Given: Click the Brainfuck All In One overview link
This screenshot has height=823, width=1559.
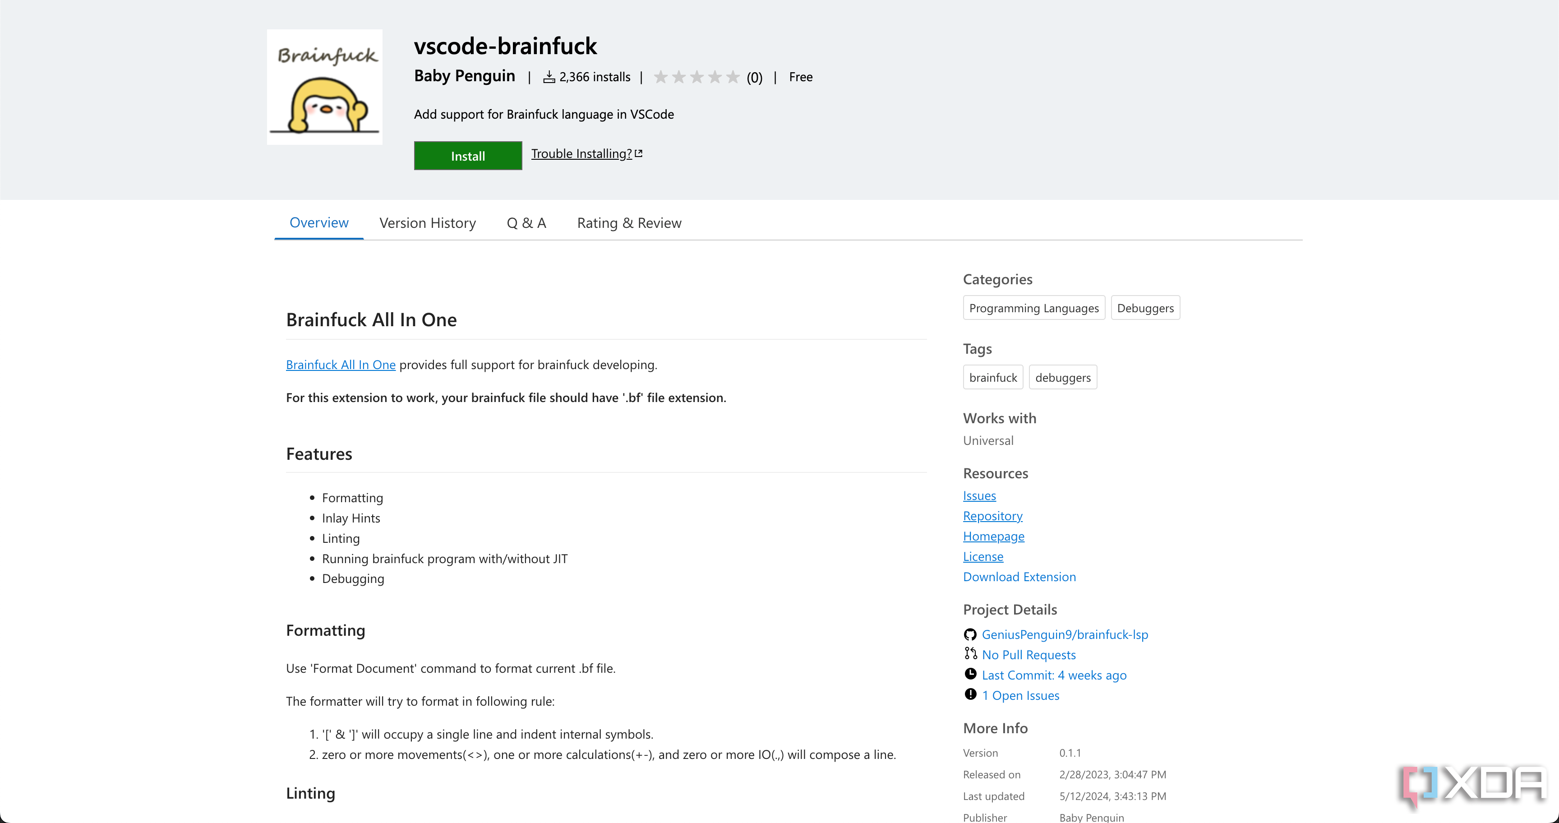Looking at the screenshot, I should (x=340, y=364).
